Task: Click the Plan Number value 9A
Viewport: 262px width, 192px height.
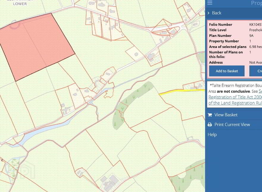Action: pyautogui.click(x=251, y=36)
